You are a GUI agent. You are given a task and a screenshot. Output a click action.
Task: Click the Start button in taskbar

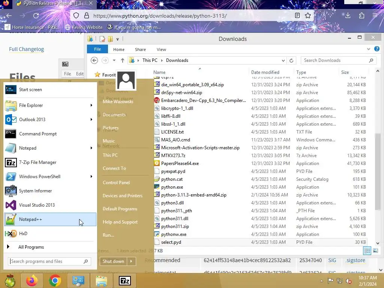[10, 280]
